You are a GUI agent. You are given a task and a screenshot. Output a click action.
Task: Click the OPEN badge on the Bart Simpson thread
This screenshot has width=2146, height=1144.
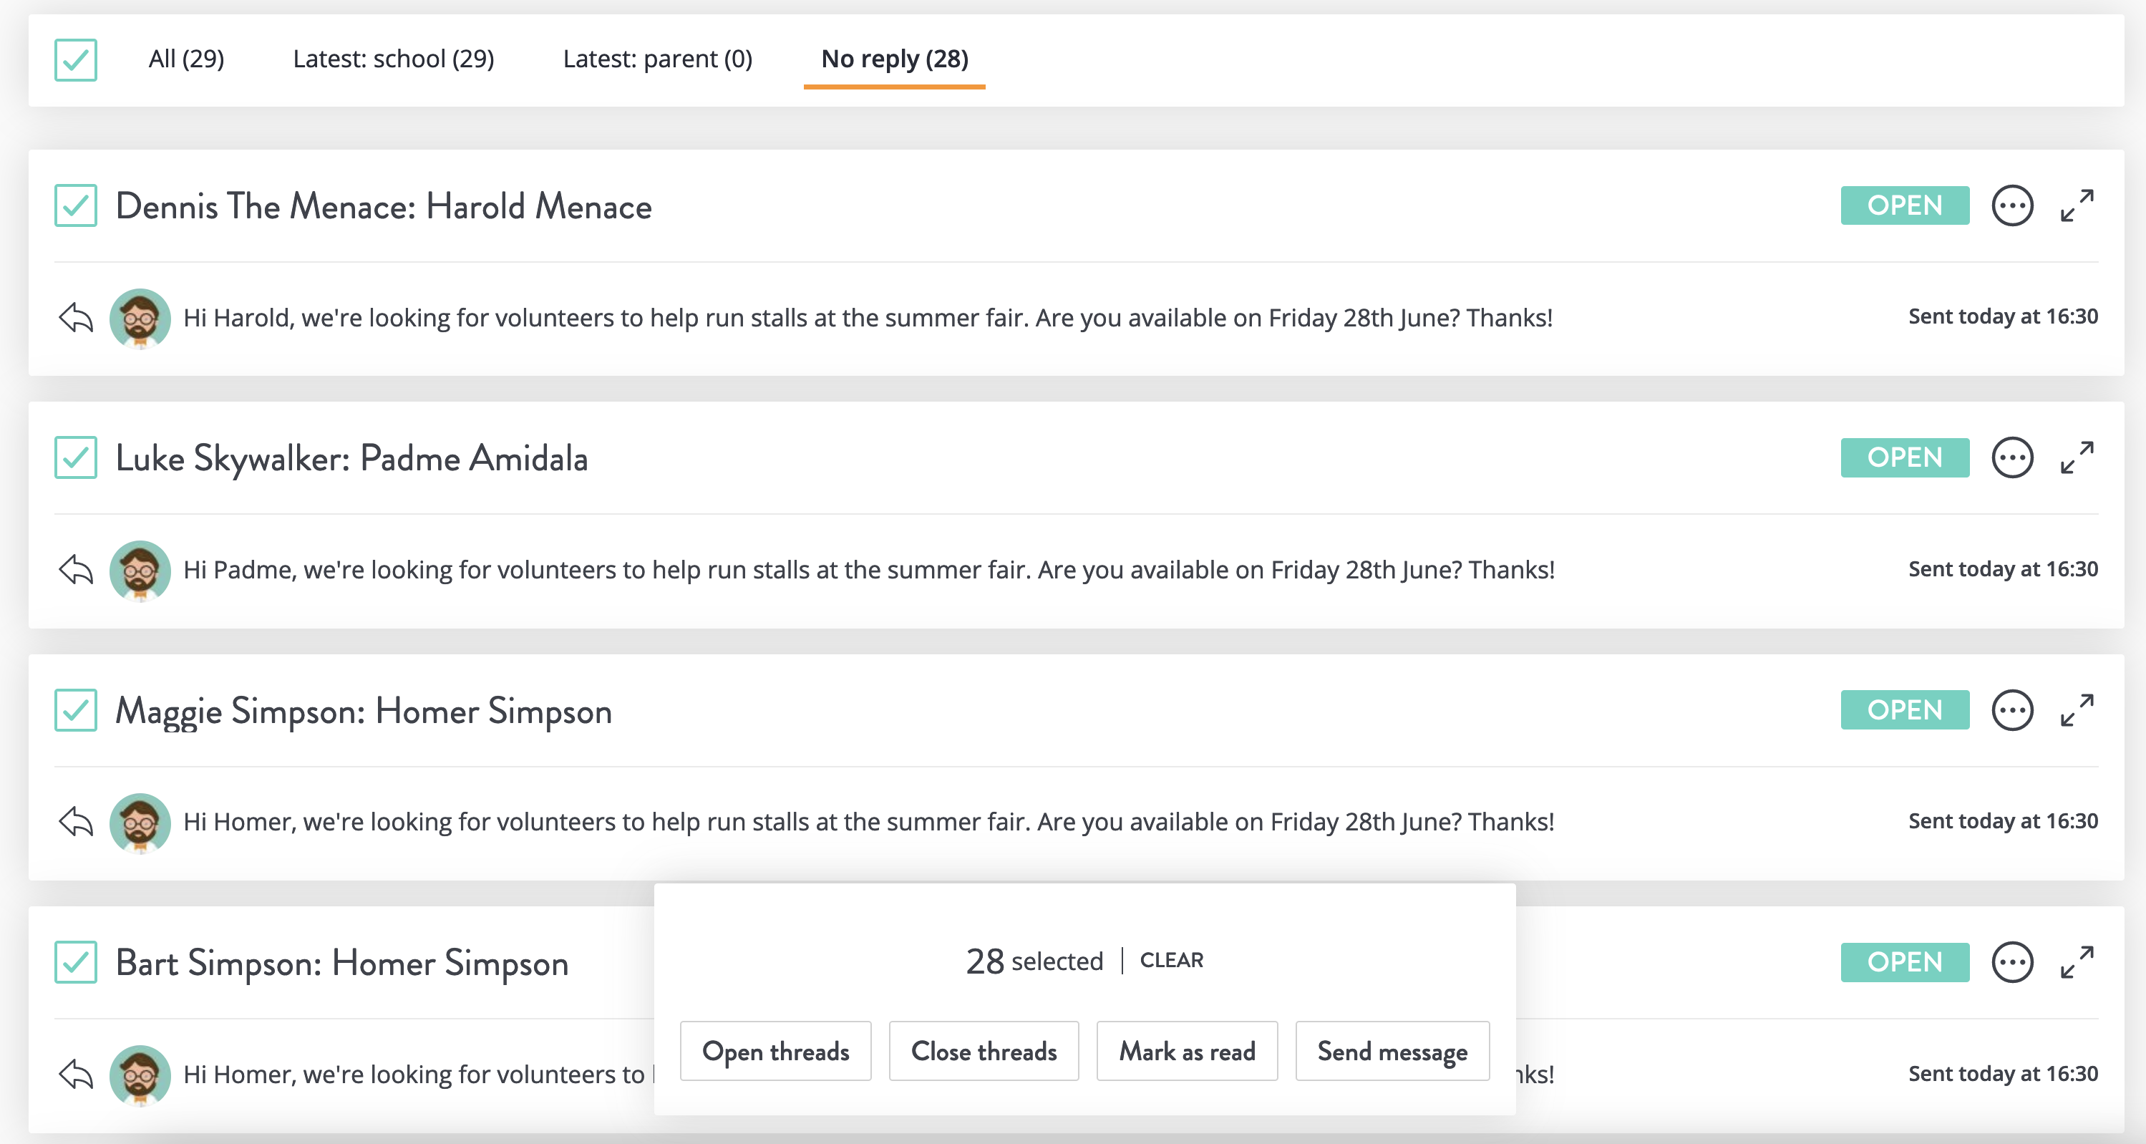[x=1904, y=962]
